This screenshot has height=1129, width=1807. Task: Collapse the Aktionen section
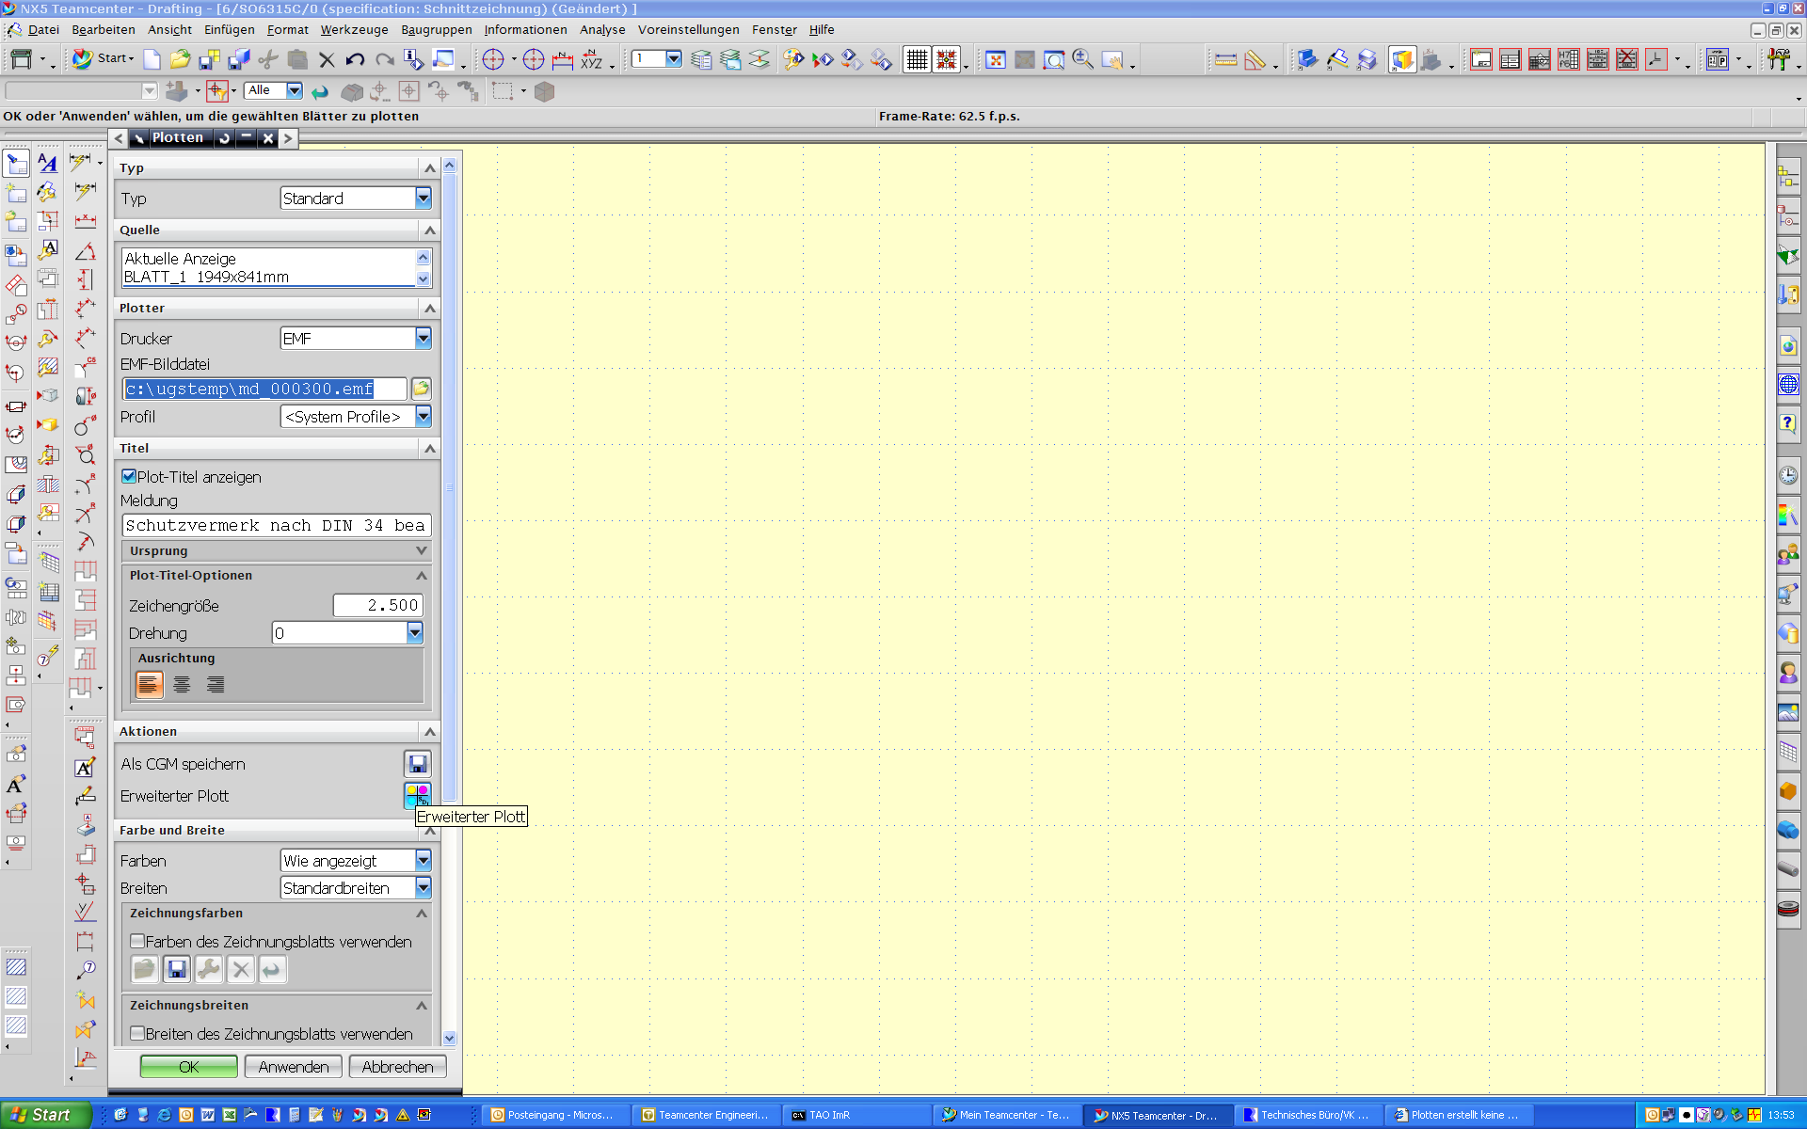point(429,731)
